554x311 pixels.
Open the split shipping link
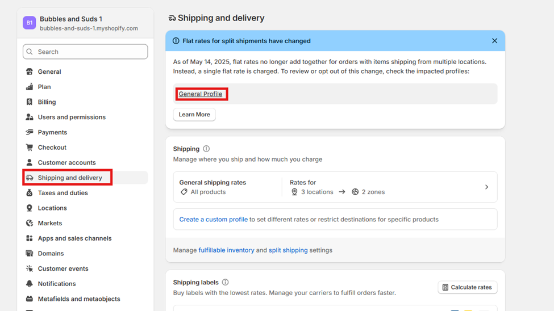pyautogui.click(x=288, y=250)
